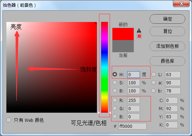Click inside the saturation-brightness color field
192x136 pixels.
[52, 67]
